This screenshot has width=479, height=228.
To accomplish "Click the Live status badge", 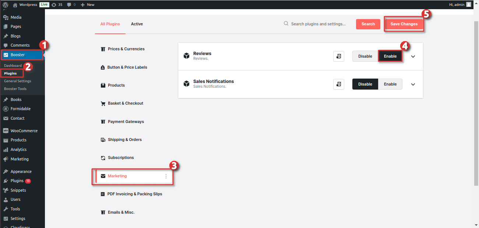I will (44, 5).
